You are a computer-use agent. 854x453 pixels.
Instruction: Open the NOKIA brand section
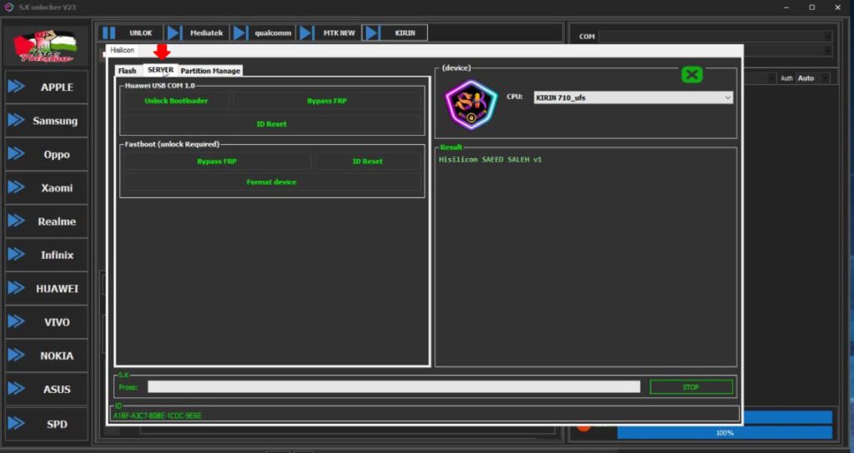[47, 356]
